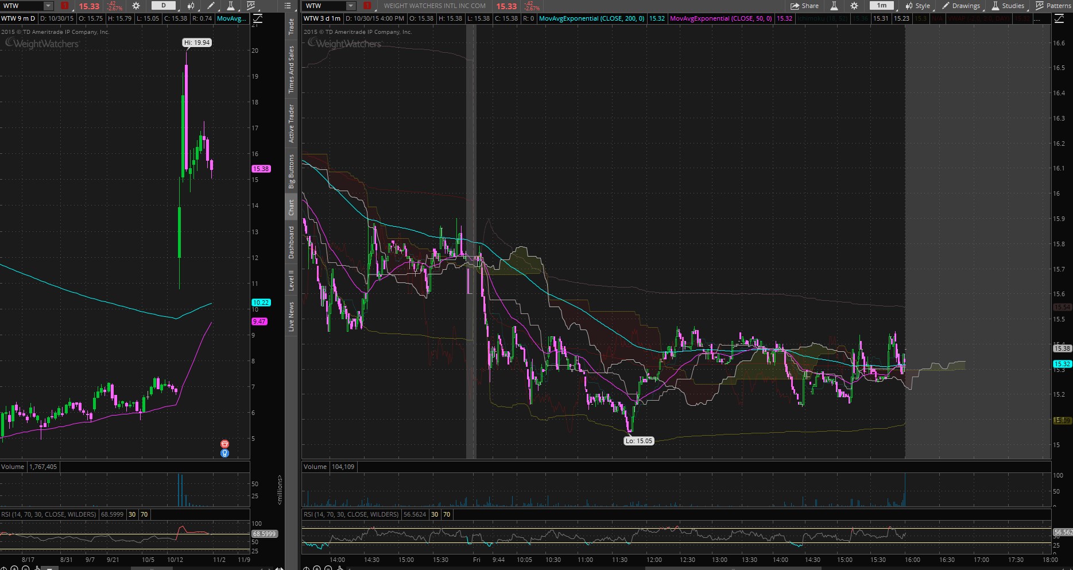Click WTW 3 d 1m chart description
The height and width of the screenshot is (570, 1073).
322,18
